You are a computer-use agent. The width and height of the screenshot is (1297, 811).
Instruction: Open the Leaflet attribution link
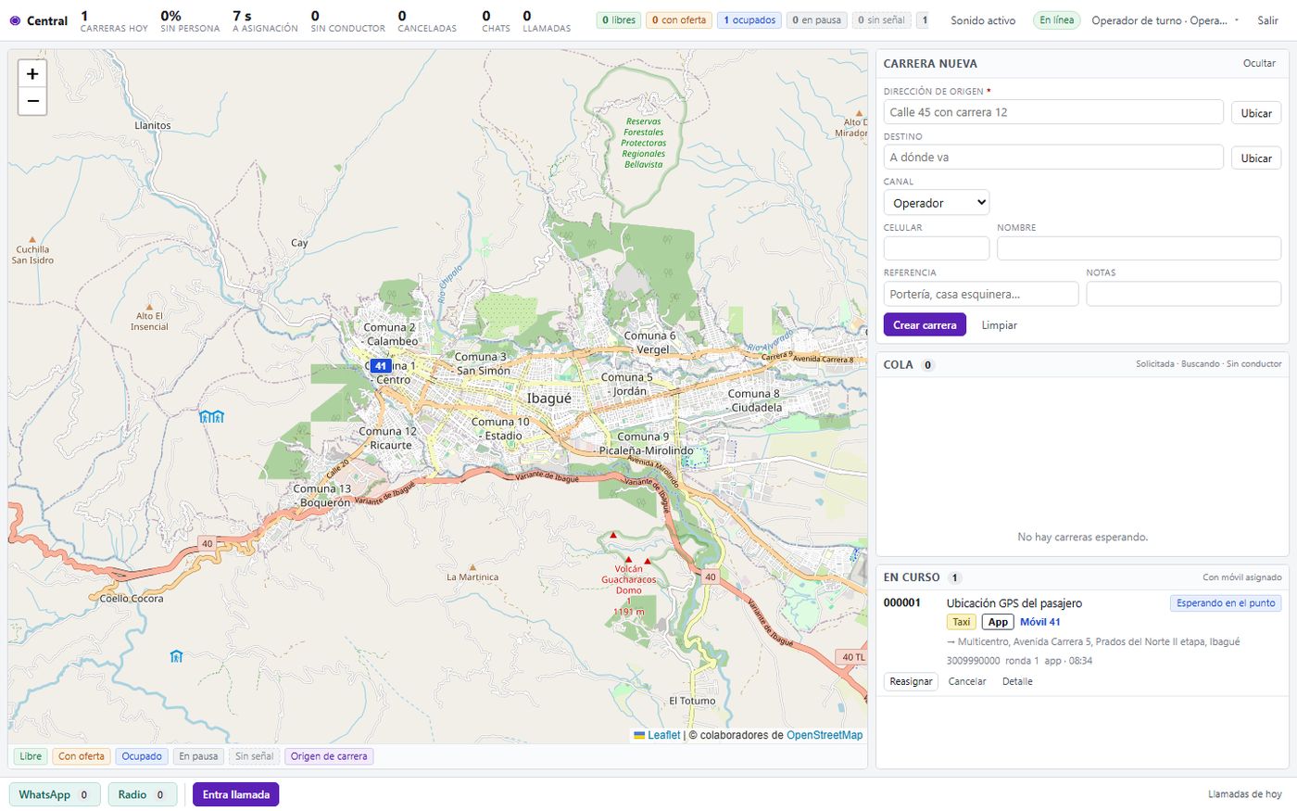point(663,735)
